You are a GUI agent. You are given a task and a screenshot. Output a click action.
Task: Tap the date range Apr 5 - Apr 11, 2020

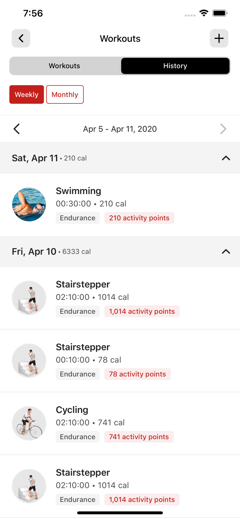coord(120,129)
